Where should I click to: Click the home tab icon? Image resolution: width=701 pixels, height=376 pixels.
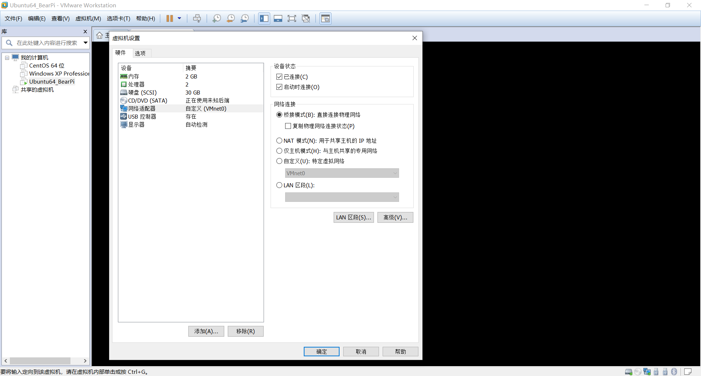pos(99,35)
